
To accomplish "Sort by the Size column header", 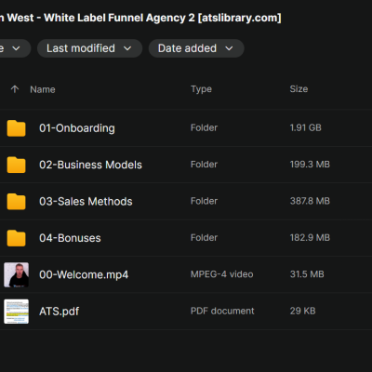I will [x=299, y=89].
